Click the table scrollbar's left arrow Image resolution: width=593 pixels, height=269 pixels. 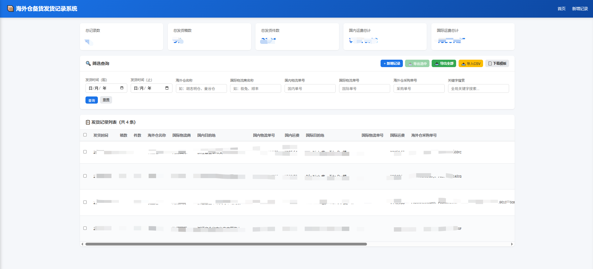pyautogui.click(x=82, y=244)
